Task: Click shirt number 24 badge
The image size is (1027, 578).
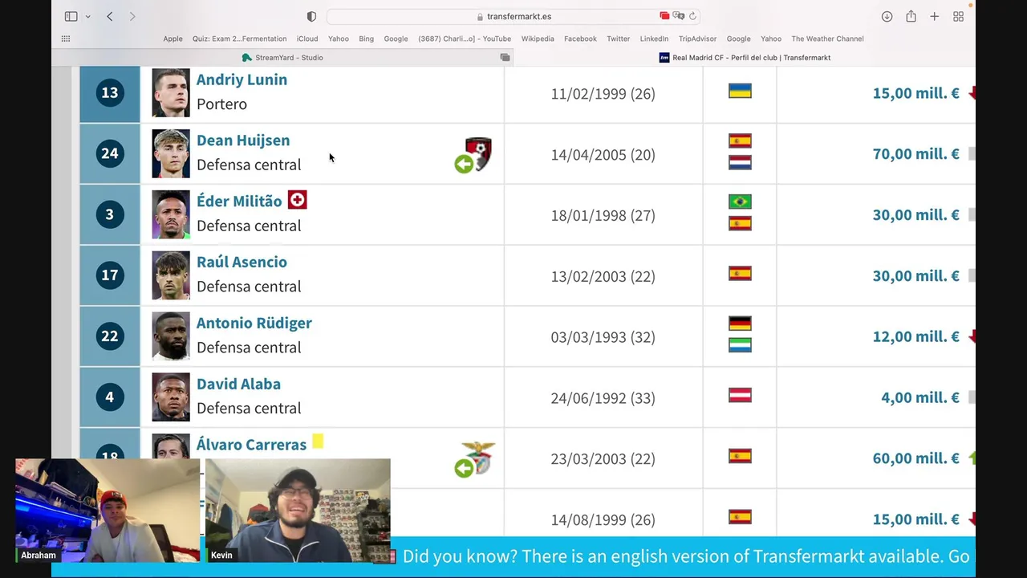Action: 110,153
